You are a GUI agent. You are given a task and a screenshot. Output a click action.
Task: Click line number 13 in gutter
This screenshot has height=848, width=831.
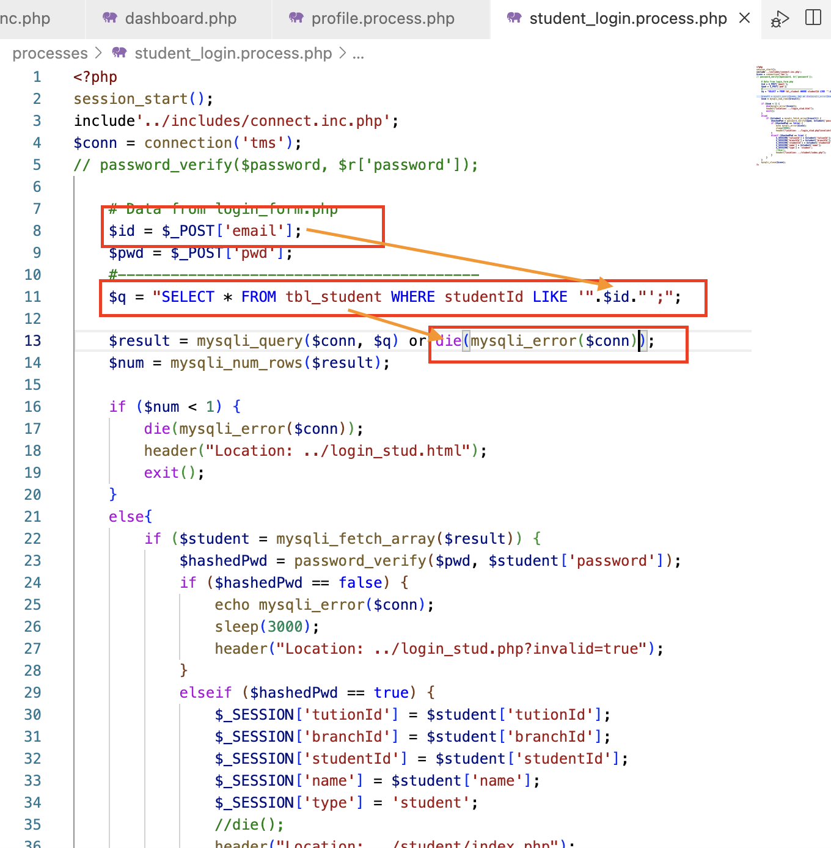click(x=33, y=341)
